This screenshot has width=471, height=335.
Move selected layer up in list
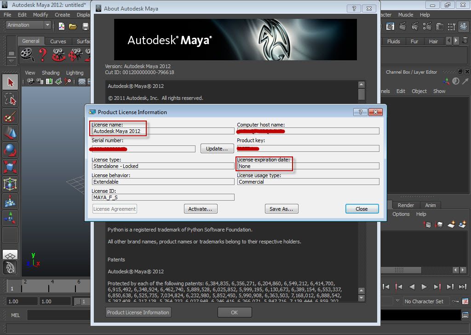coord(427,225)
